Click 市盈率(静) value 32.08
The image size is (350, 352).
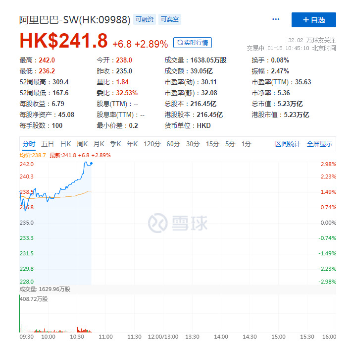[209, 93]
